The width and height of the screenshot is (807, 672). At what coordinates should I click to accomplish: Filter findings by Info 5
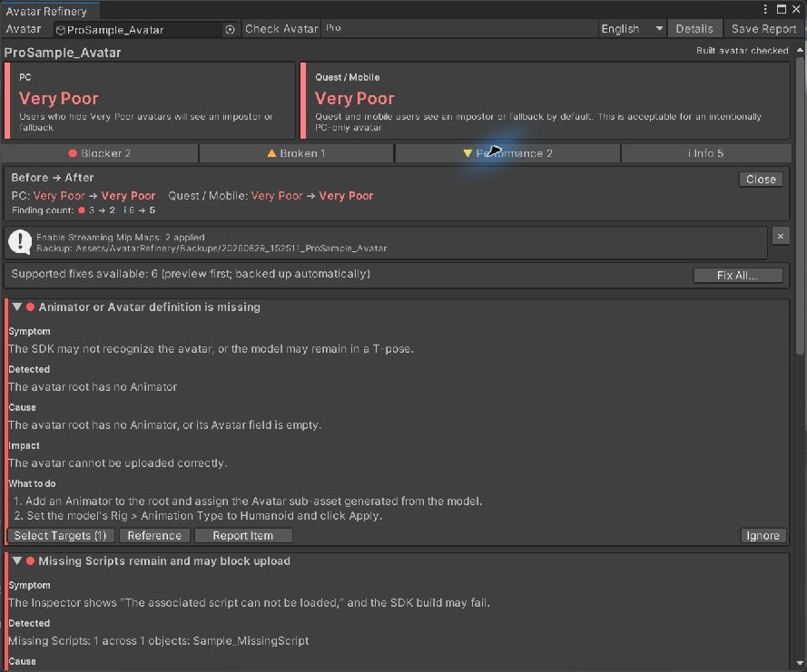[706, 153]
